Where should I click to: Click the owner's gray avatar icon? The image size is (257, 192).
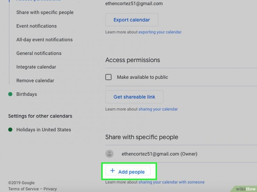pyautogui.click(x=109, y=154)
